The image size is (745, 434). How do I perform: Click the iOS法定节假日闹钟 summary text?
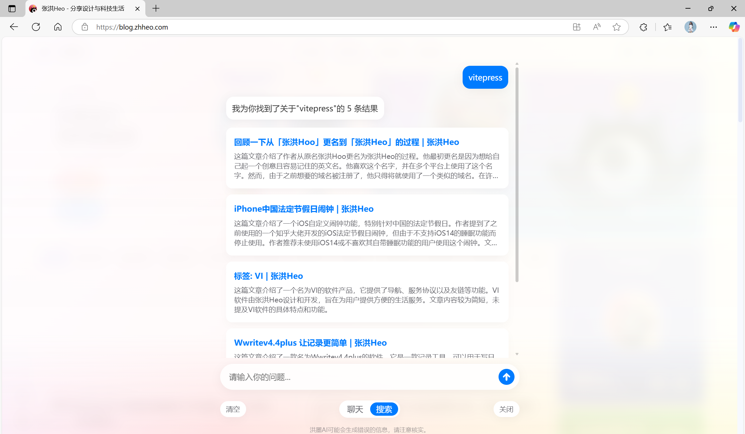366,233
